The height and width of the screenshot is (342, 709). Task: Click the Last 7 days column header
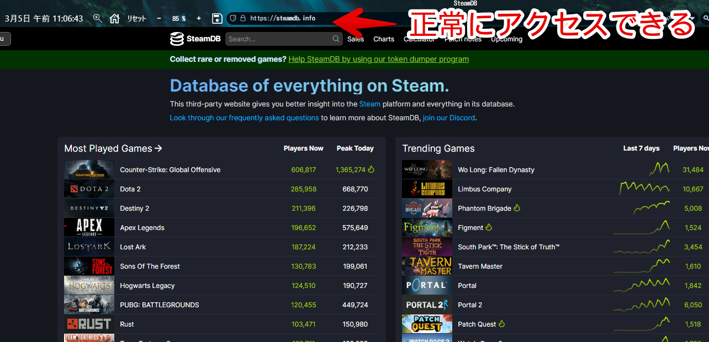click(641, 148)
